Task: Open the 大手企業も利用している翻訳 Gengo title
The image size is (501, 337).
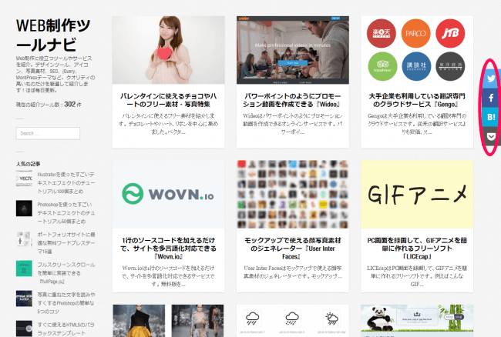Action: tap(417, 100)
